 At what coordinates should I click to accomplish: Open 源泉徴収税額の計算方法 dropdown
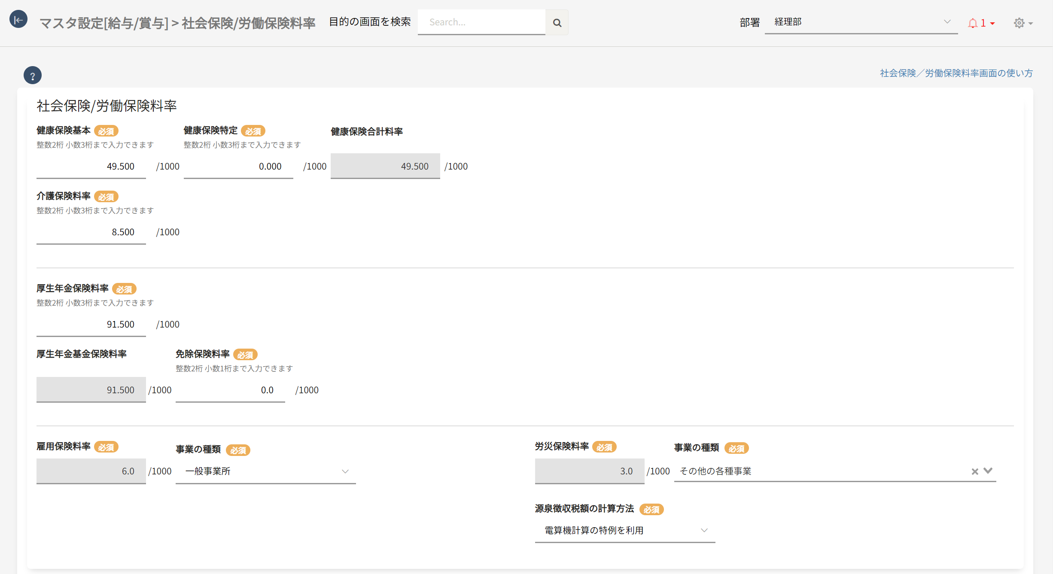pos(625,531)
